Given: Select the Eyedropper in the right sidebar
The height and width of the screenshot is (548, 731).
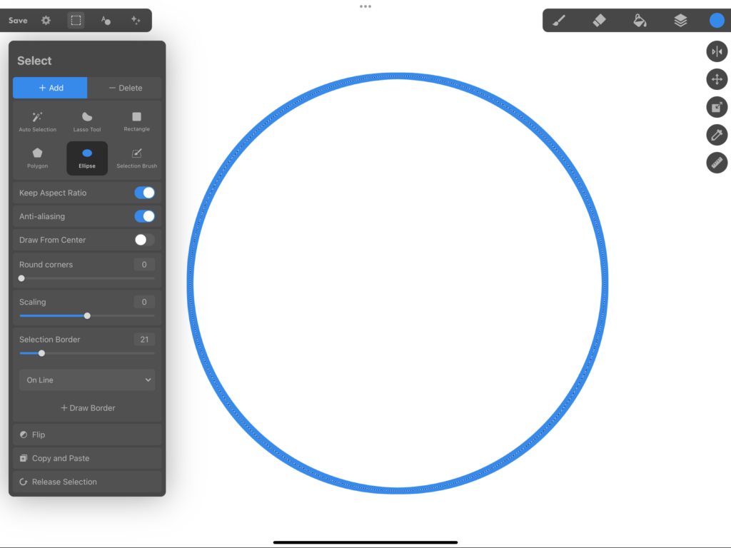Looking at the screenshot, I should pyautogui.click(x=717, y=135).
